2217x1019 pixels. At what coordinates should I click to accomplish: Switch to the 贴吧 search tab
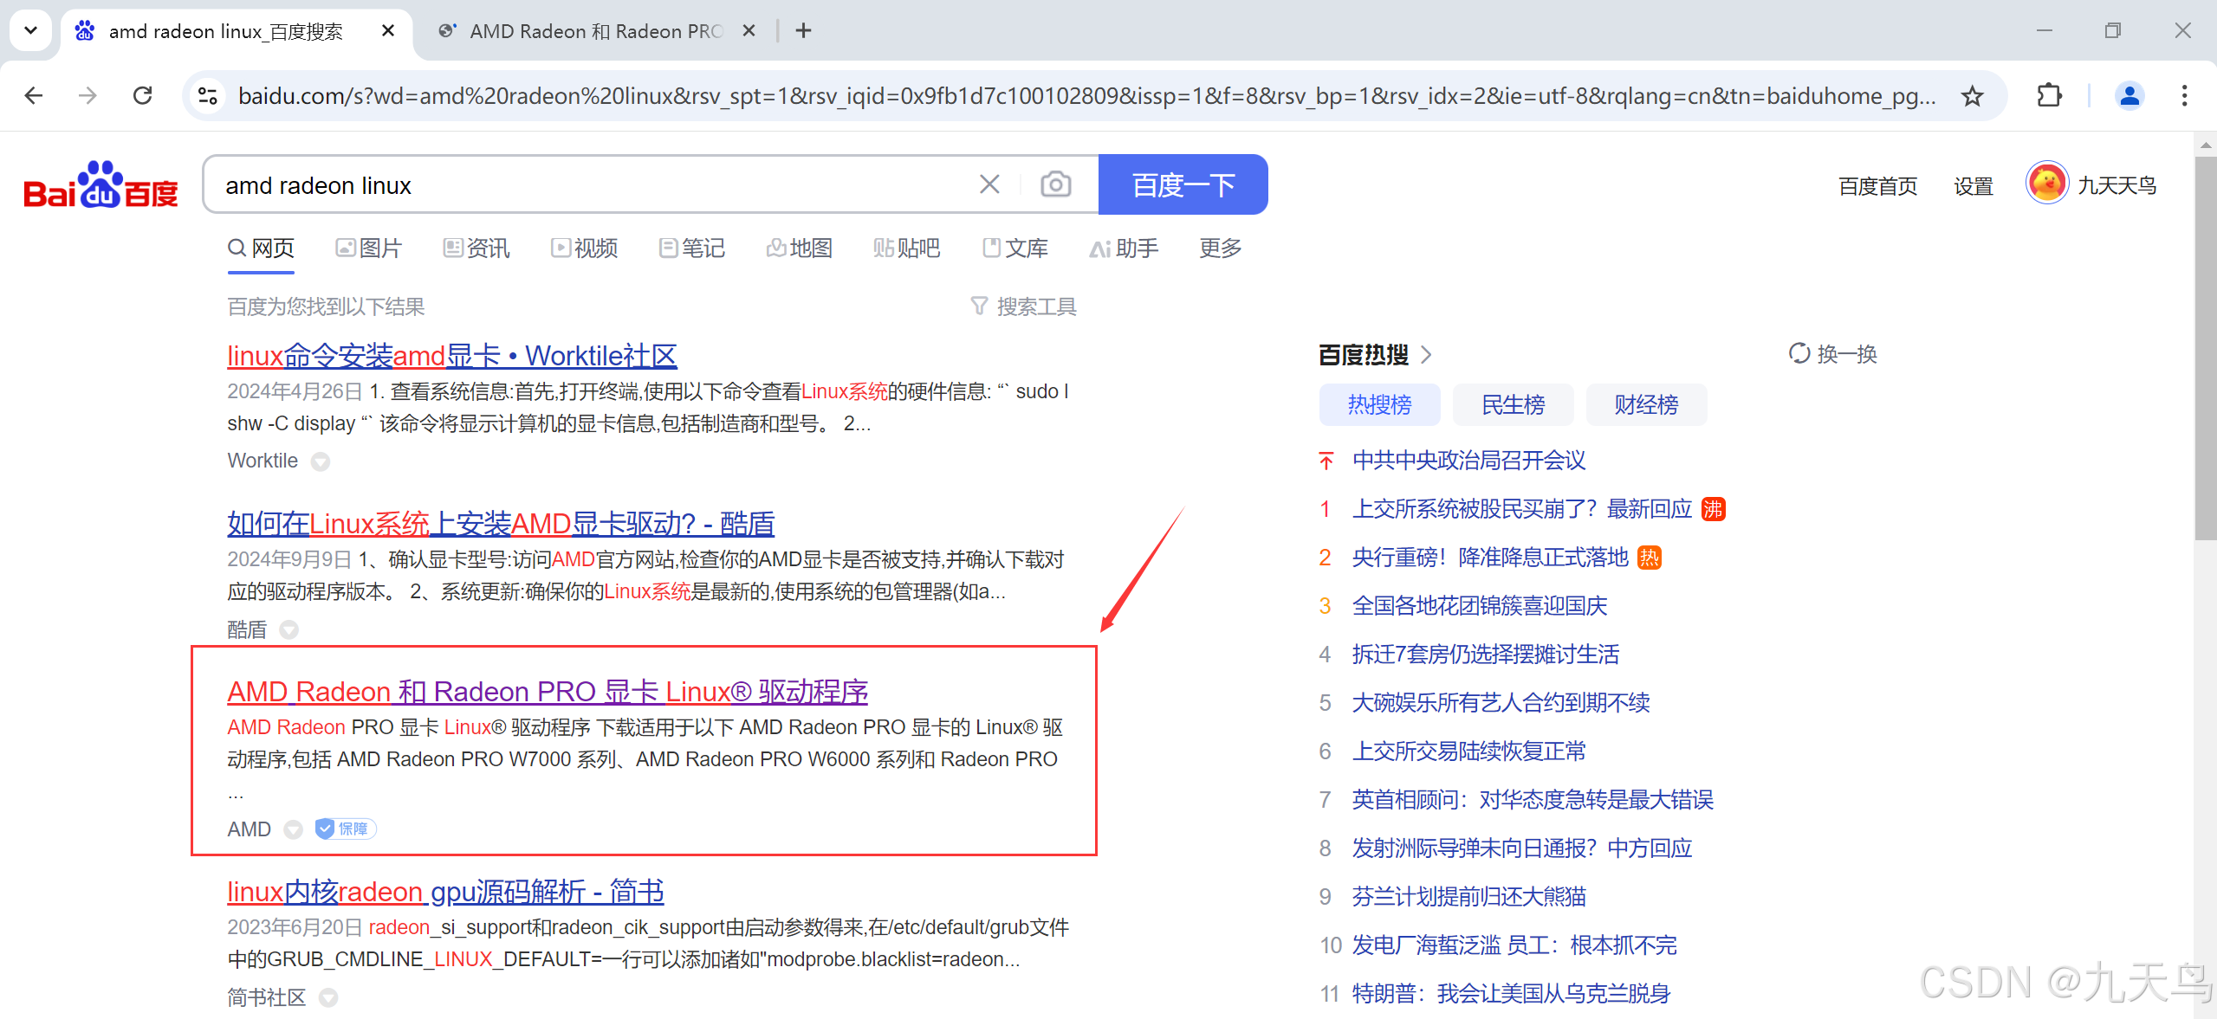[906, 249]
